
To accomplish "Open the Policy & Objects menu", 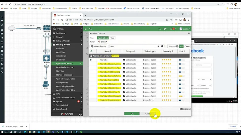I will click(x=67, y=41).
